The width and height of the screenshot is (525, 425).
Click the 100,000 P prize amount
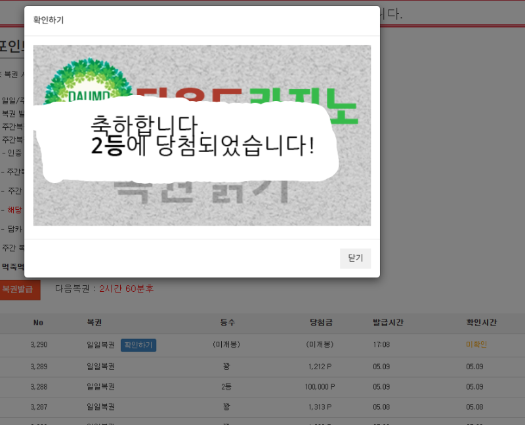click(320, 387)
